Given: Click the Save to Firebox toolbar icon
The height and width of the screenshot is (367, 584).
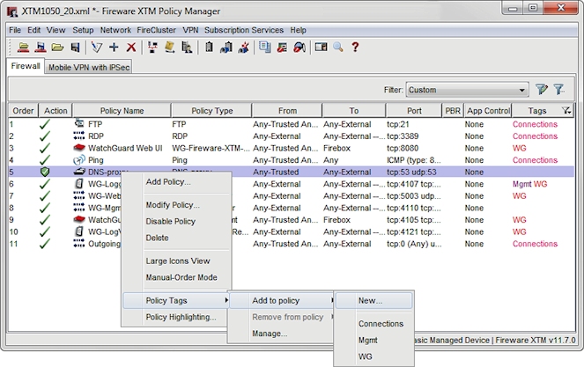Looking at the screenshot, I should [x=41, y=48].
